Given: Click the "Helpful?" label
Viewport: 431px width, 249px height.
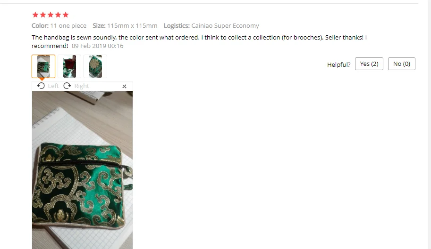Looking at the screenshot, I should coord(338,64).
